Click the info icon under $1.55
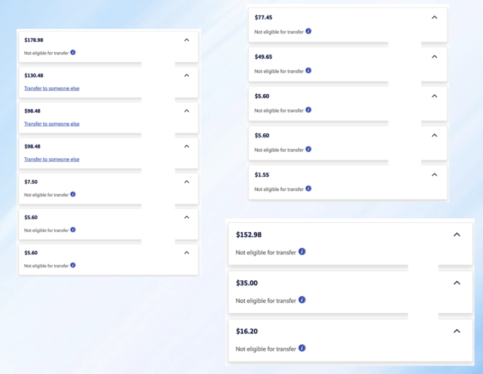Viewport: 483px width, 374px height. tap(308, 189)
